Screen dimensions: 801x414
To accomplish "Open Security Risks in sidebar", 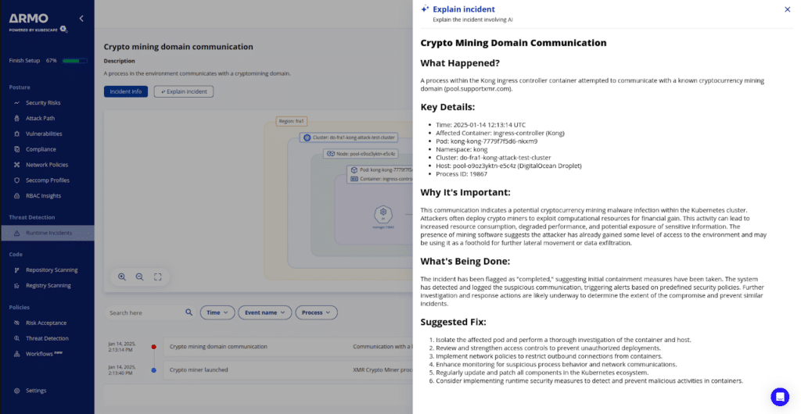I will click(x=43, y=103).
